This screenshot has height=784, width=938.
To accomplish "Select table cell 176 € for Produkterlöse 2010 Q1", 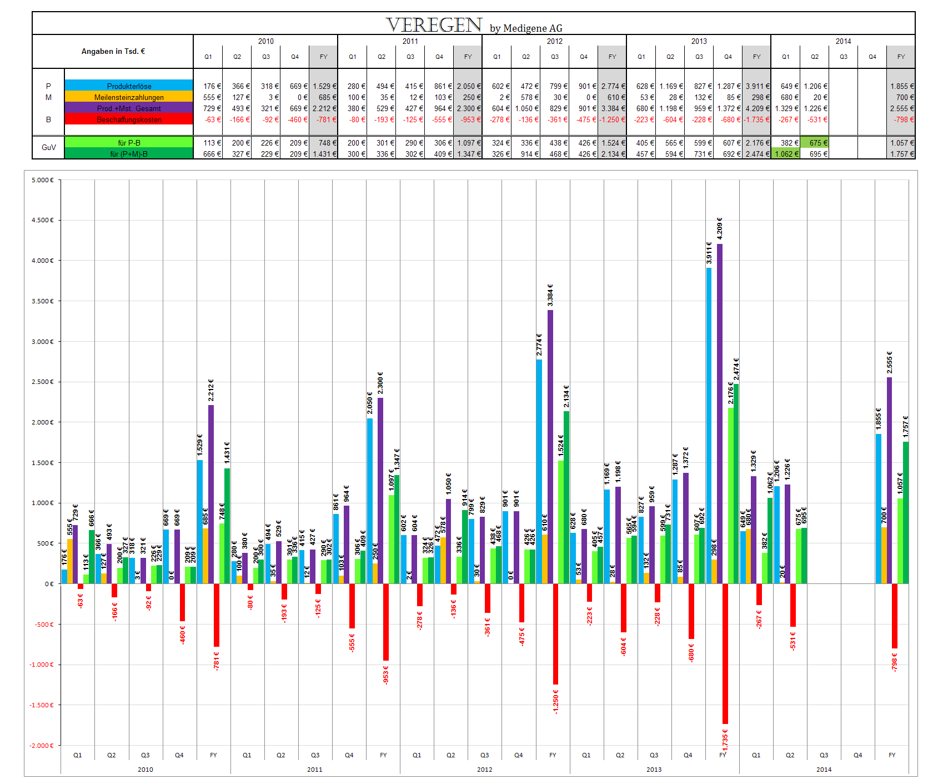I will click(x=208, y=86).
